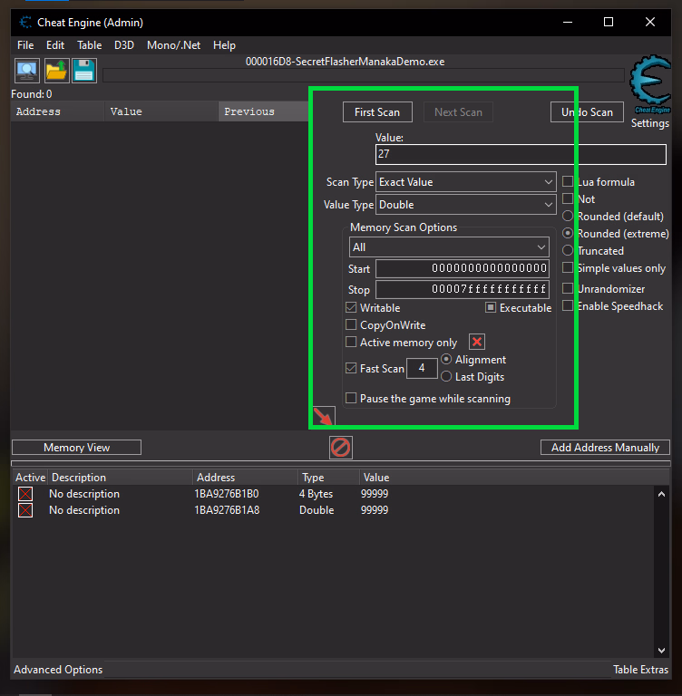Enable the Lua formula checkbox
682x696 pixels.
click(x=568, y=181)
